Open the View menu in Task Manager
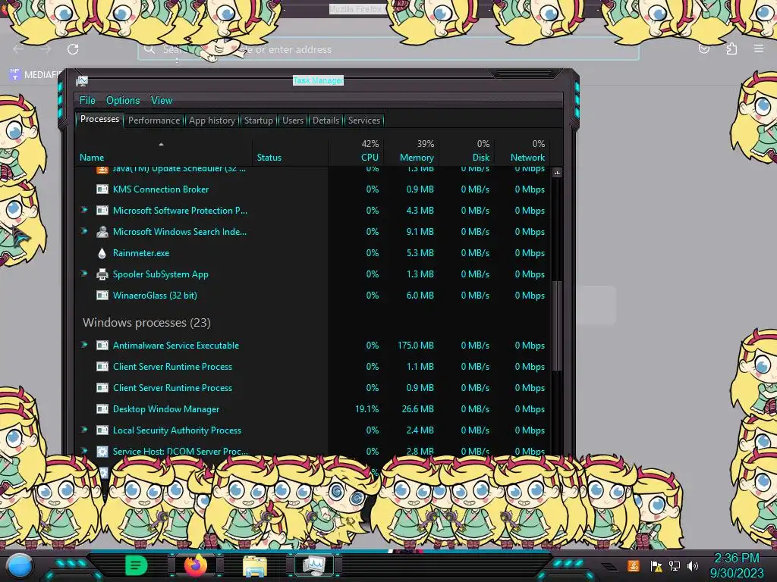Image resolution: width=777 pixels, height=582 pixels. (x=162, y=101)
